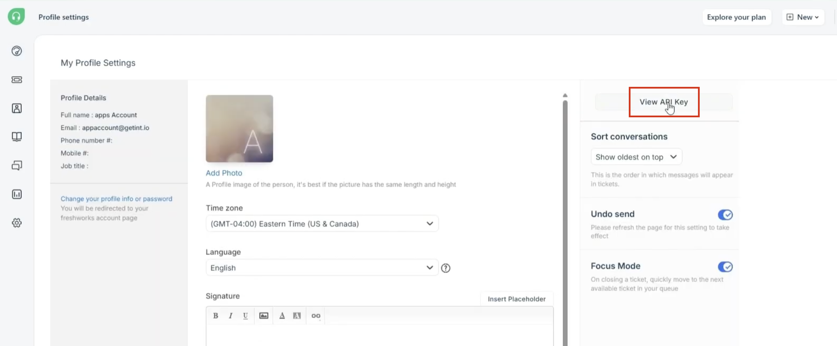This screenshot has width=837, height=346.
Task: Open the Tickets icon in sidebar
Action: (17, 80)
